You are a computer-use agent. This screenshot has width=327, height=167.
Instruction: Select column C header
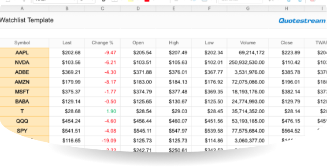[x=102, y=8]
